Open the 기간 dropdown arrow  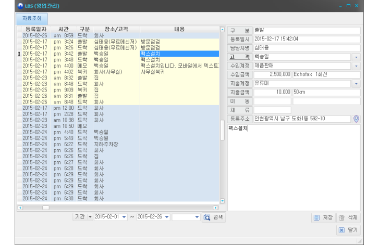tap(90, 217)
